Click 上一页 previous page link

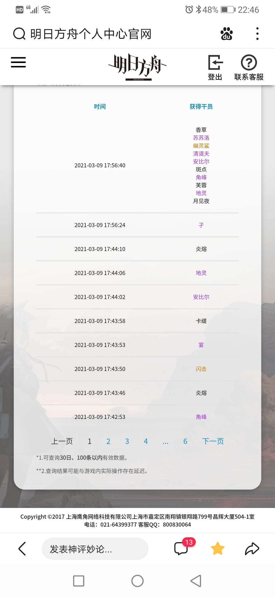tap(62, 441)
